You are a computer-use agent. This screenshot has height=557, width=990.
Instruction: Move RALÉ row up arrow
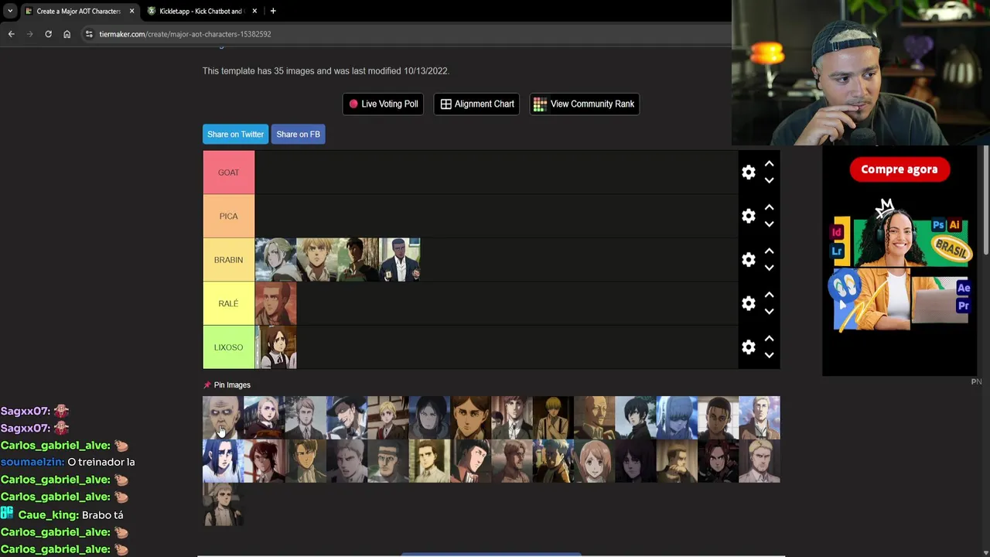[x=769, y=295]
